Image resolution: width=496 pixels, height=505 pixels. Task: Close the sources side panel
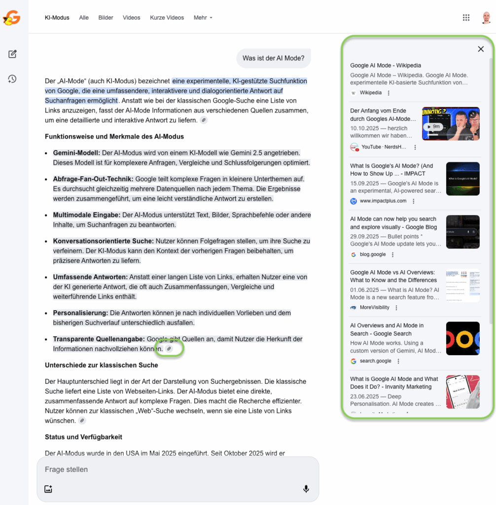coord(481,49)
